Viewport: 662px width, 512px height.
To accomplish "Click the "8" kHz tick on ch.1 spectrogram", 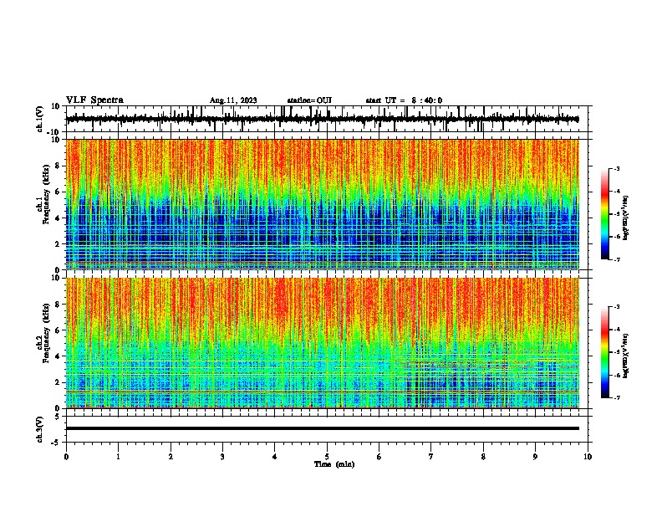I will 59,166.
